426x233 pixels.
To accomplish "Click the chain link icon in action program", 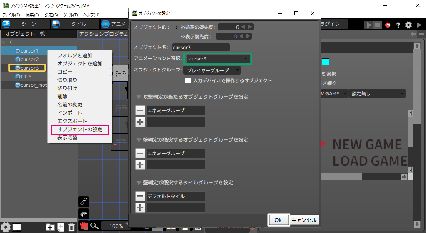I will 83,202.
